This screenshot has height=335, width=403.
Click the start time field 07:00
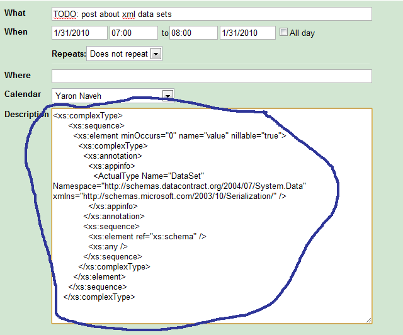tap(133, 33)
